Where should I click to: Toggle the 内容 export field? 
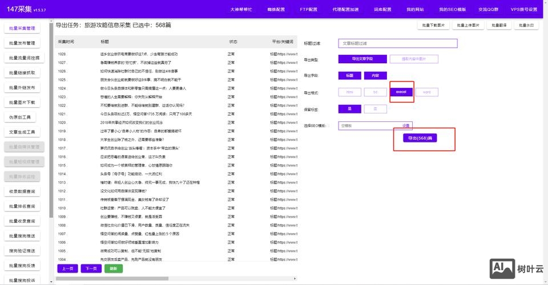[x=375, y=75]
